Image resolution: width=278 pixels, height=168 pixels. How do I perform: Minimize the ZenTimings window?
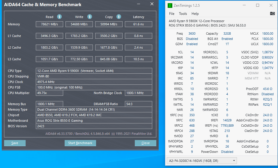coord(244,5)
